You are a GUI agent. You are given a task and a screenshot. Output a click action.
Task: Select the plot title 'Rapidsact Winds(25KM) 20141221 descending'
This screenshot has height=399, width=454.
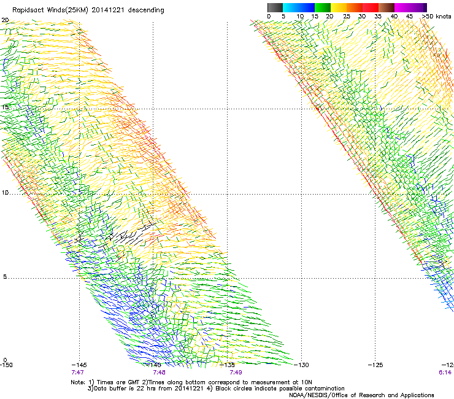88,10
